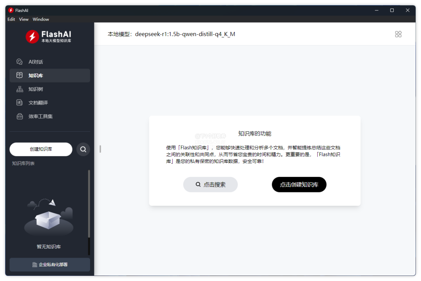
Task: Click the round search icon beside 创建知识库
Action: pyautogui.click(x=83, y=149)
